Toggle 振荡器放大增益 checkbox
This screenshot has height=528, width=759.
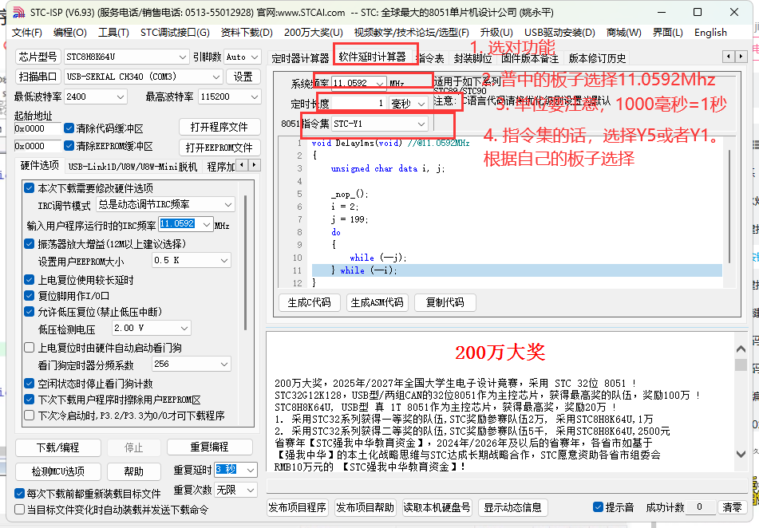pos(29,244)
